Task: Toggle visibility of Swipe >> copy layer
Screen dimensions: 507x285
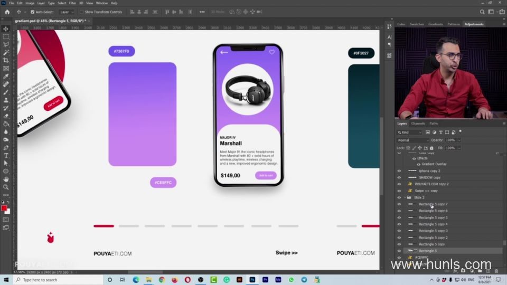Action: (x=399, y=191)
